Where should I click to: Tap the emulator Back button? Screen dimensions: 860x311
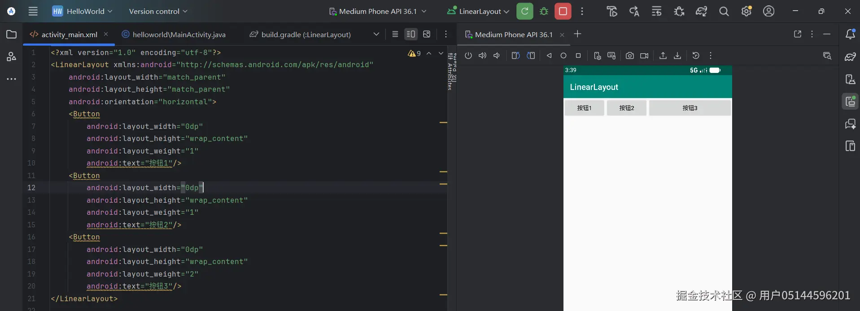[x=549, y=55]
